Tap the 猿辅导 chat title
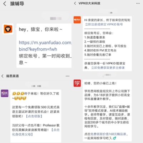 pyautogui.click(x=17, y=4)
